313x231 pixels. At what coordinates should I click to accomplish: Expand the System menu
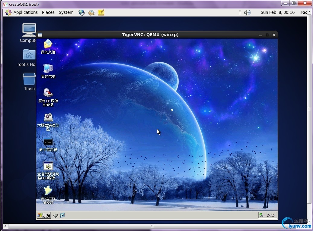pyautogui.click(x=66, y=12)
